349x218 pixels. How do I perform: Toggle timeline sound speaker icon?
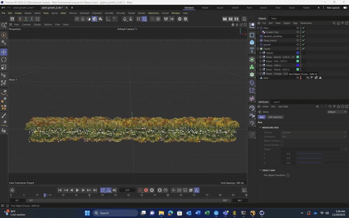tap(115, 190)
